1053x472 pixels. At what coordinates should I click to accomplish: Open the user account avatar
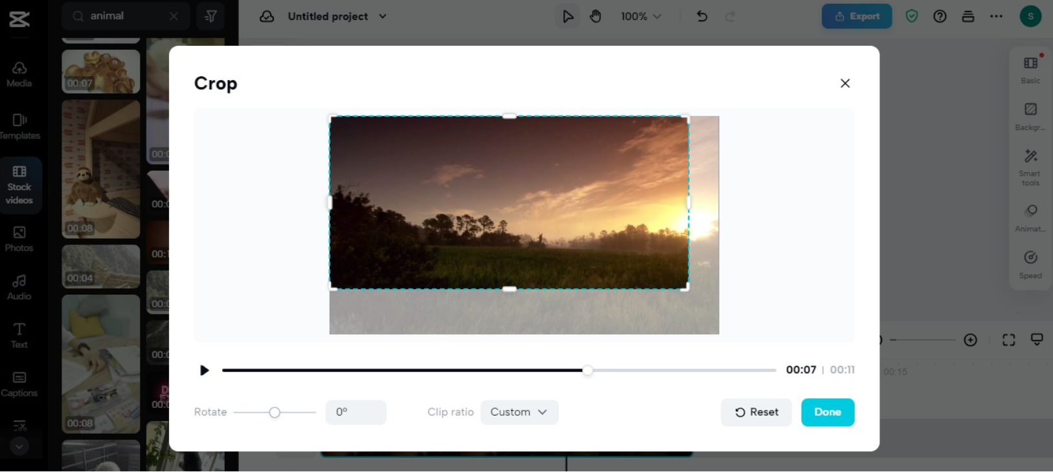[1030, 16]
